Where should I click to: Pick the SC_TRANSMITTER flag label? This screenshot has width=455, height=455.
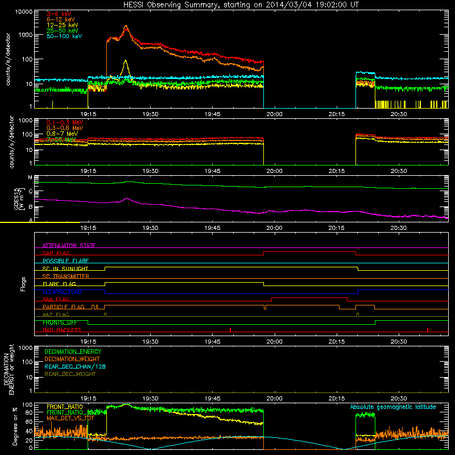65,276
